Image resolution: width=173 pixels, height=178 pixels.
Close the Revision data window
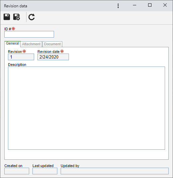coord(165,5)
